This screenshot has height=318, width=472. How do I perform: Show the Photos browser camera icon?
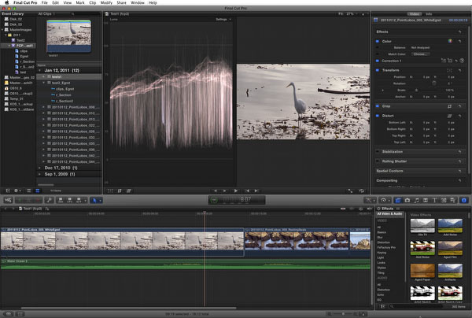coord(407,200)
